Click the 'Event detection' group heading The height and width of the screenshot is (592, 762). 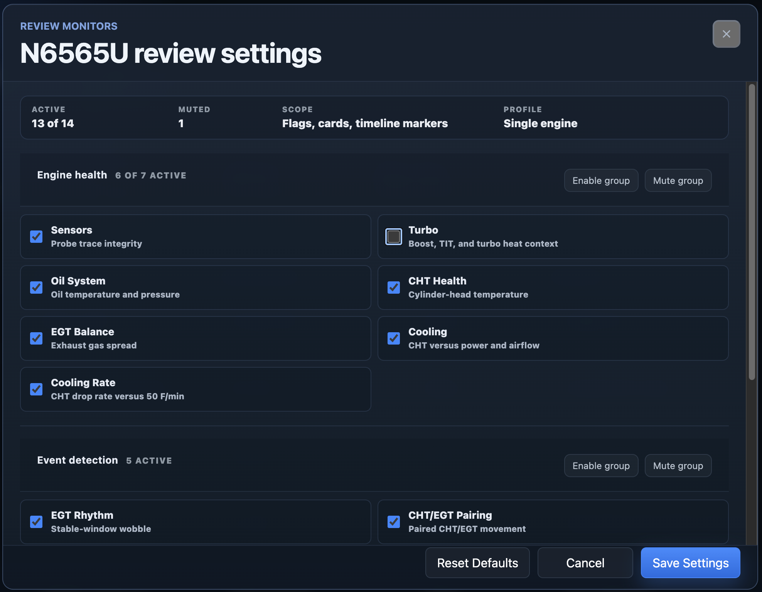coord(78,460)
